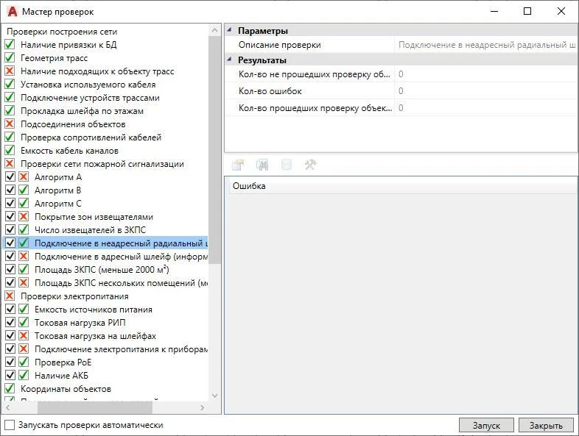Uncheck the Алгоритм C checkbox

10,204
